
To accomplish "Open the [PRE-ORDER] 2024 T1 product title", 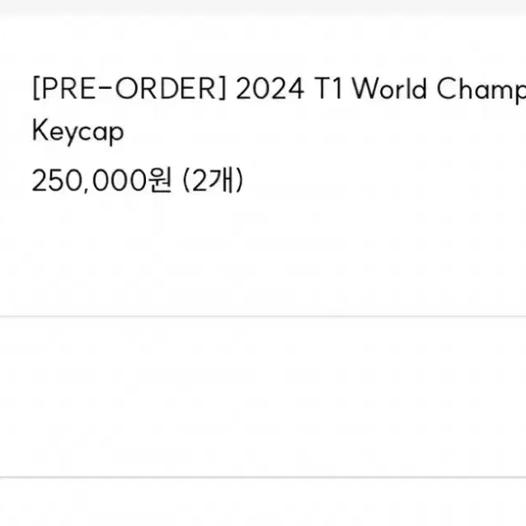I will (279, 110).
